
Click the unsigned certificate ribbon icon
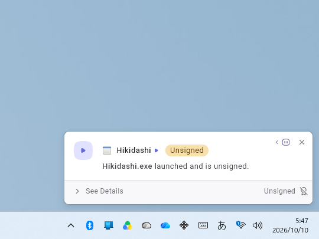coord(304,191)
